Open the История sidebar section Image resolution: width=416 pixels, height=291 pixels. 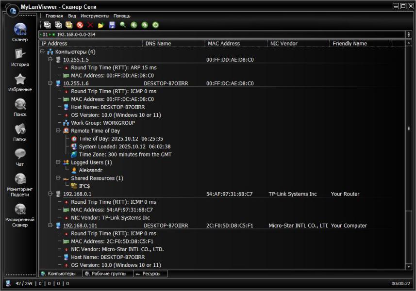point(20,57)
